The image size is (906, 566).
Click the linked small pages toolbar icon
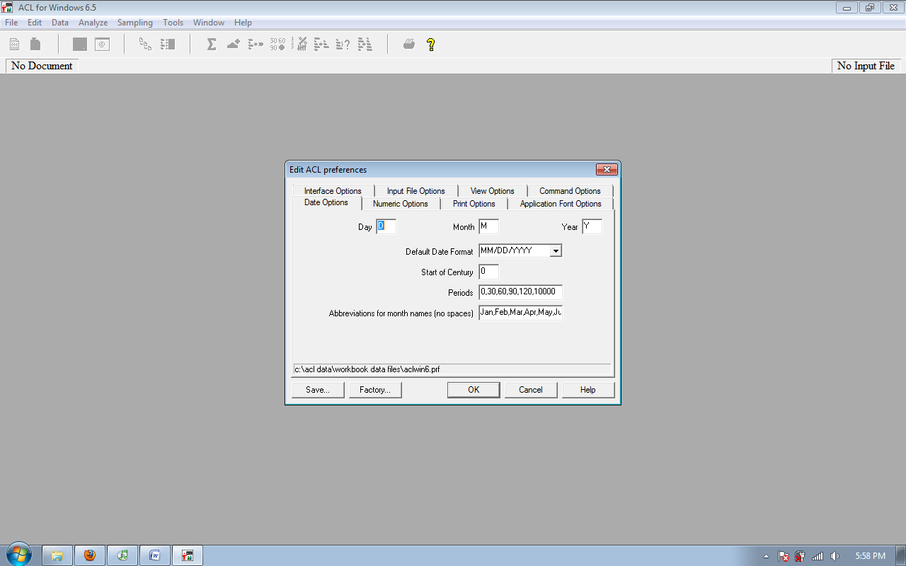[x=145, y=44]
